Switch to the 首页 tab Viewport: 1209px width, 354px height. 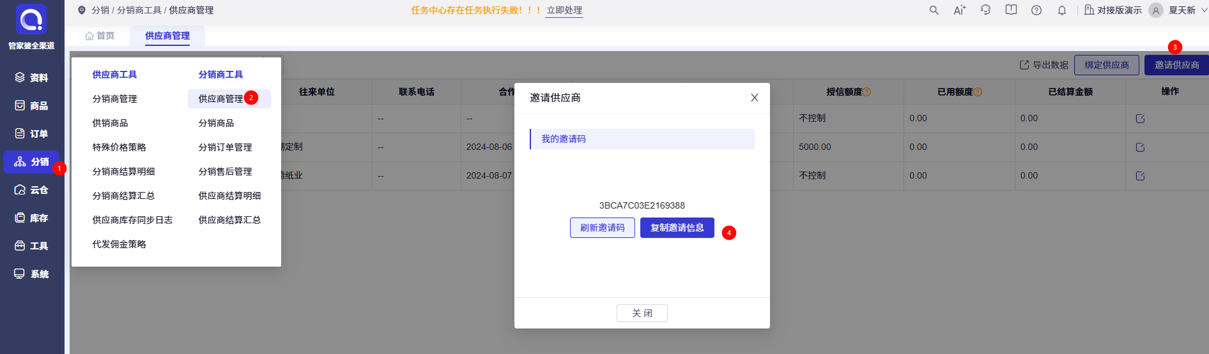click(100, 36)
